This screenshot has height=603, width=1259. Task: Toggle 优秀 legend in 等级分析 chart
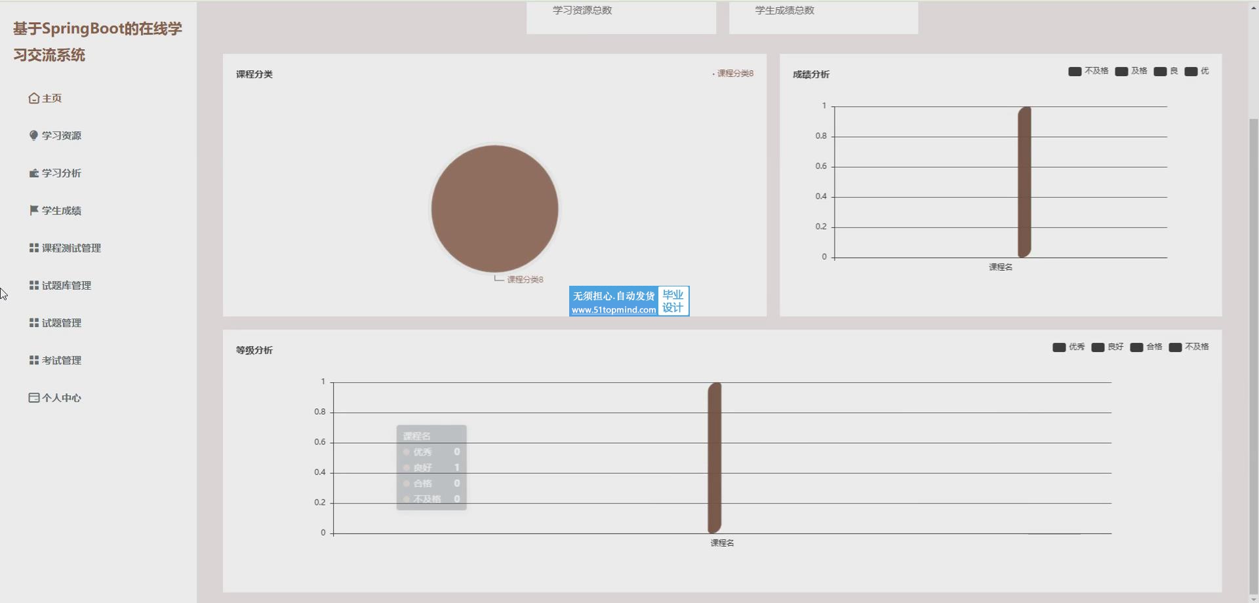(x=1068, y=347)
